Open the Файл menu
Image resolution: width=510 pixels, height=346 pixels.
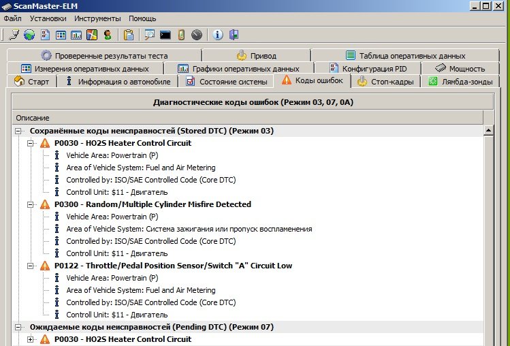tap(12, 18)
